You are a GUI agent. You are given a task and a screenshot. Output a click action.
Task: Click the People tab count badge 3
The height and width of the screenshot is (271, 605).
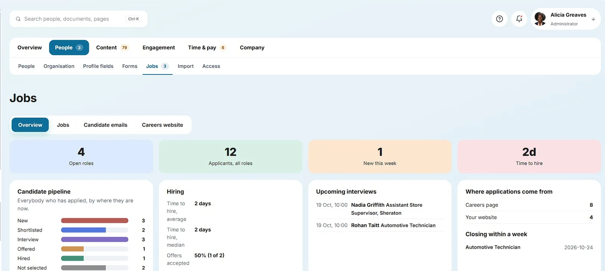coord(79,48)
